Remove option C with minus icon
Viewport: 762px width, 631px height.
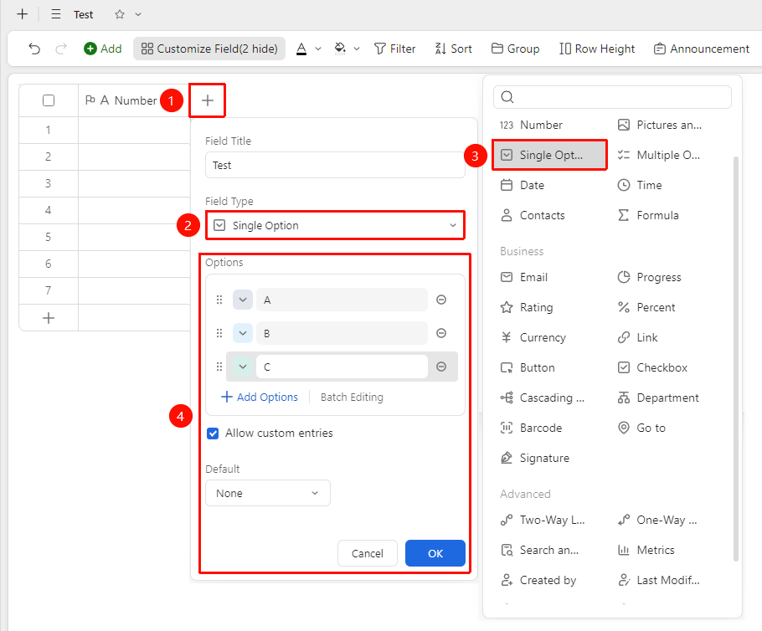pos(441,367)
